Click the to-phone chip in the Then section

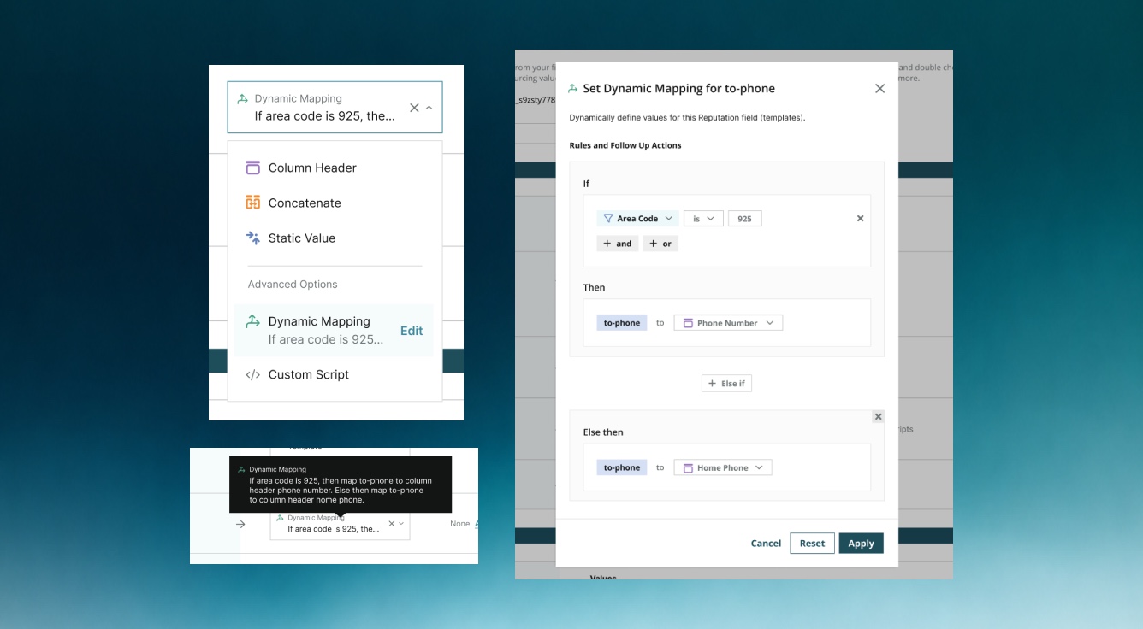coord(622,323)
